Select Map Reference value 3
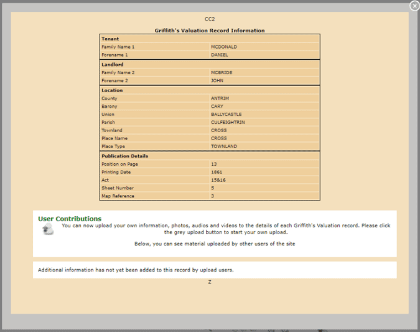This screenshot has height=332, width=420. pos(212,196)
